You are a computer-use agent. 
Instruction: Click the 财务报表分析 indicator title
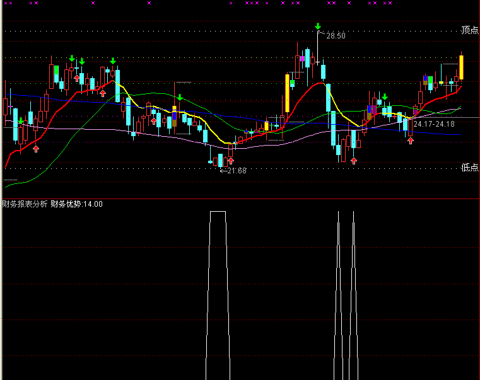coord(25,204)
